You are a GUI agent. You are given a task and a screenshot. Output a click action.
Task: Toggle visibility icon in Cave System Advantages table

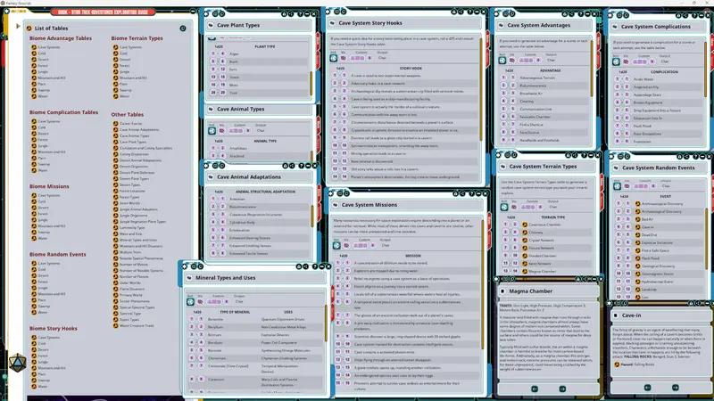point(511,60)
